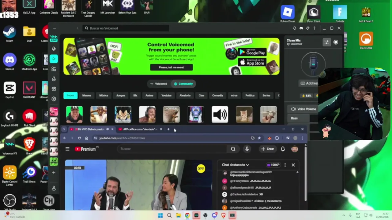392x220 pixels.
Task: Select the Juegos category filter
Action: (121, 96)
